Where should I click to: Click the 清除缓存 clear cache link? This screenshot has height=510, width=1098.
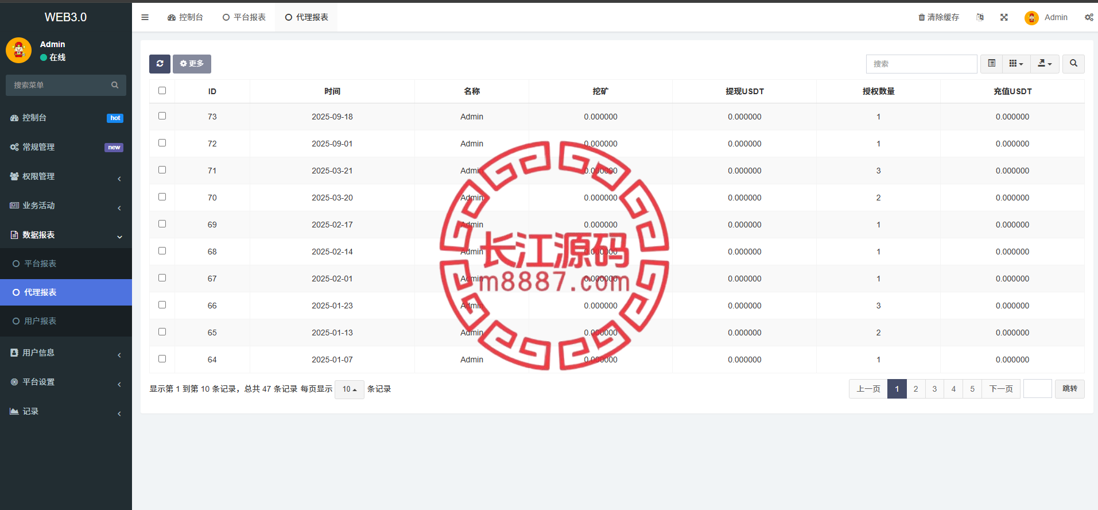(x=938, y=17)
